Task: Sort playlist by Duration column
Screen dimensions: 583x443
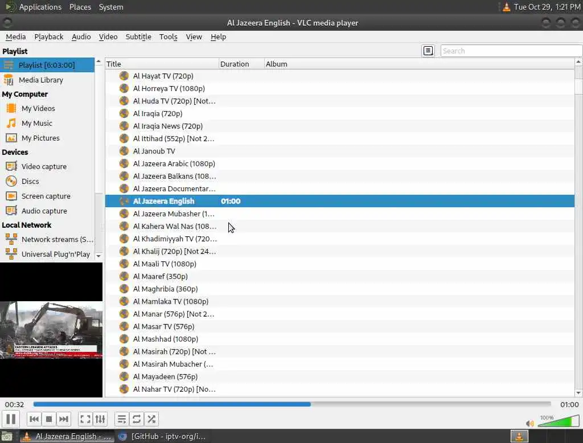Action: point(241,64)
